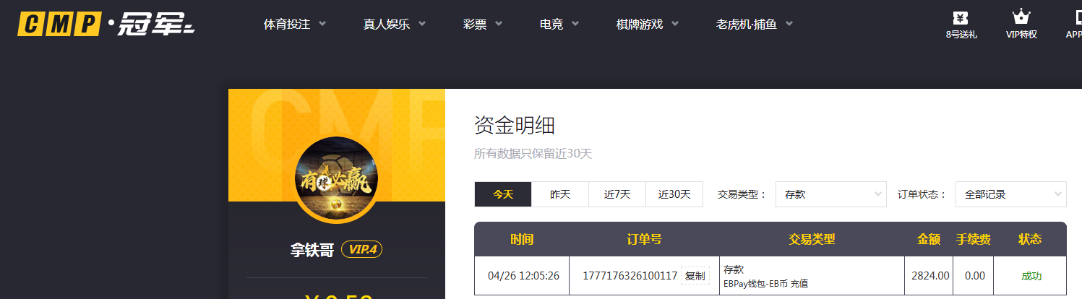1082x299 pixels.
Task: Expand the 体育投注 menu
Action: [x=295, y=24]
